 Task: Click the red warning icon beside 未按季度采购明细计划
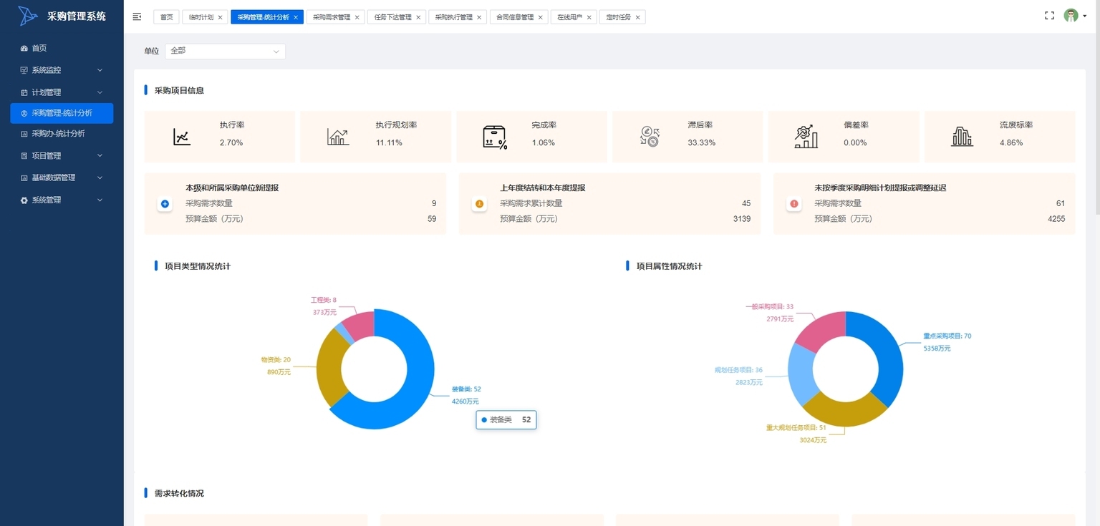tap(794, 204)
